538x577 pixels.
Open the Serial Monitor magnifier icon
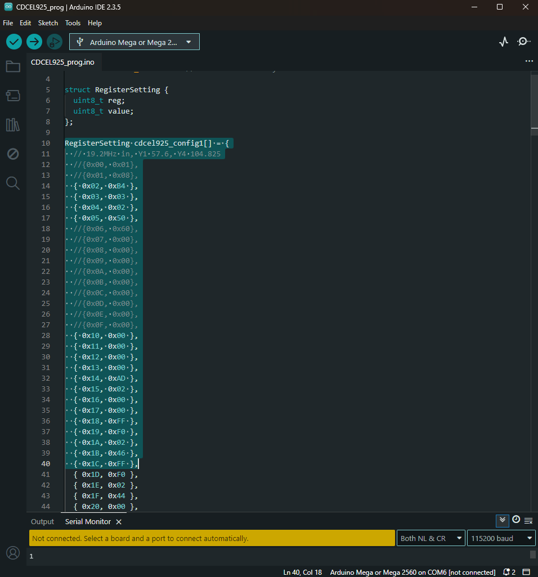click(x=523, y=42)
